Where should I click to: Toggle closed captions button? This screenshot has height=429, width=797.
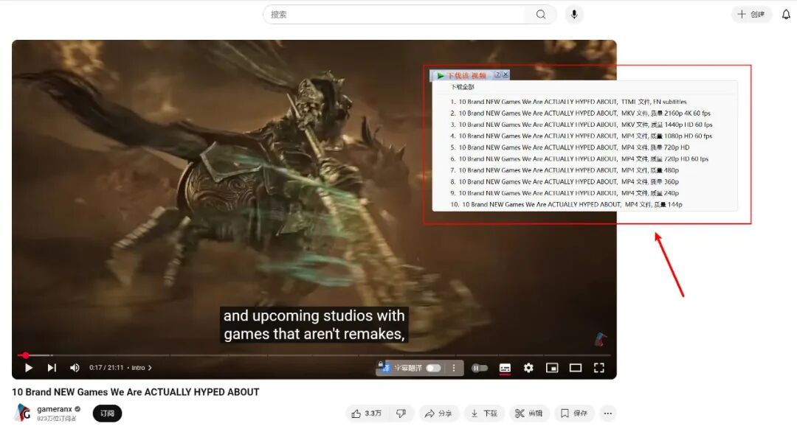coord(505,368)
